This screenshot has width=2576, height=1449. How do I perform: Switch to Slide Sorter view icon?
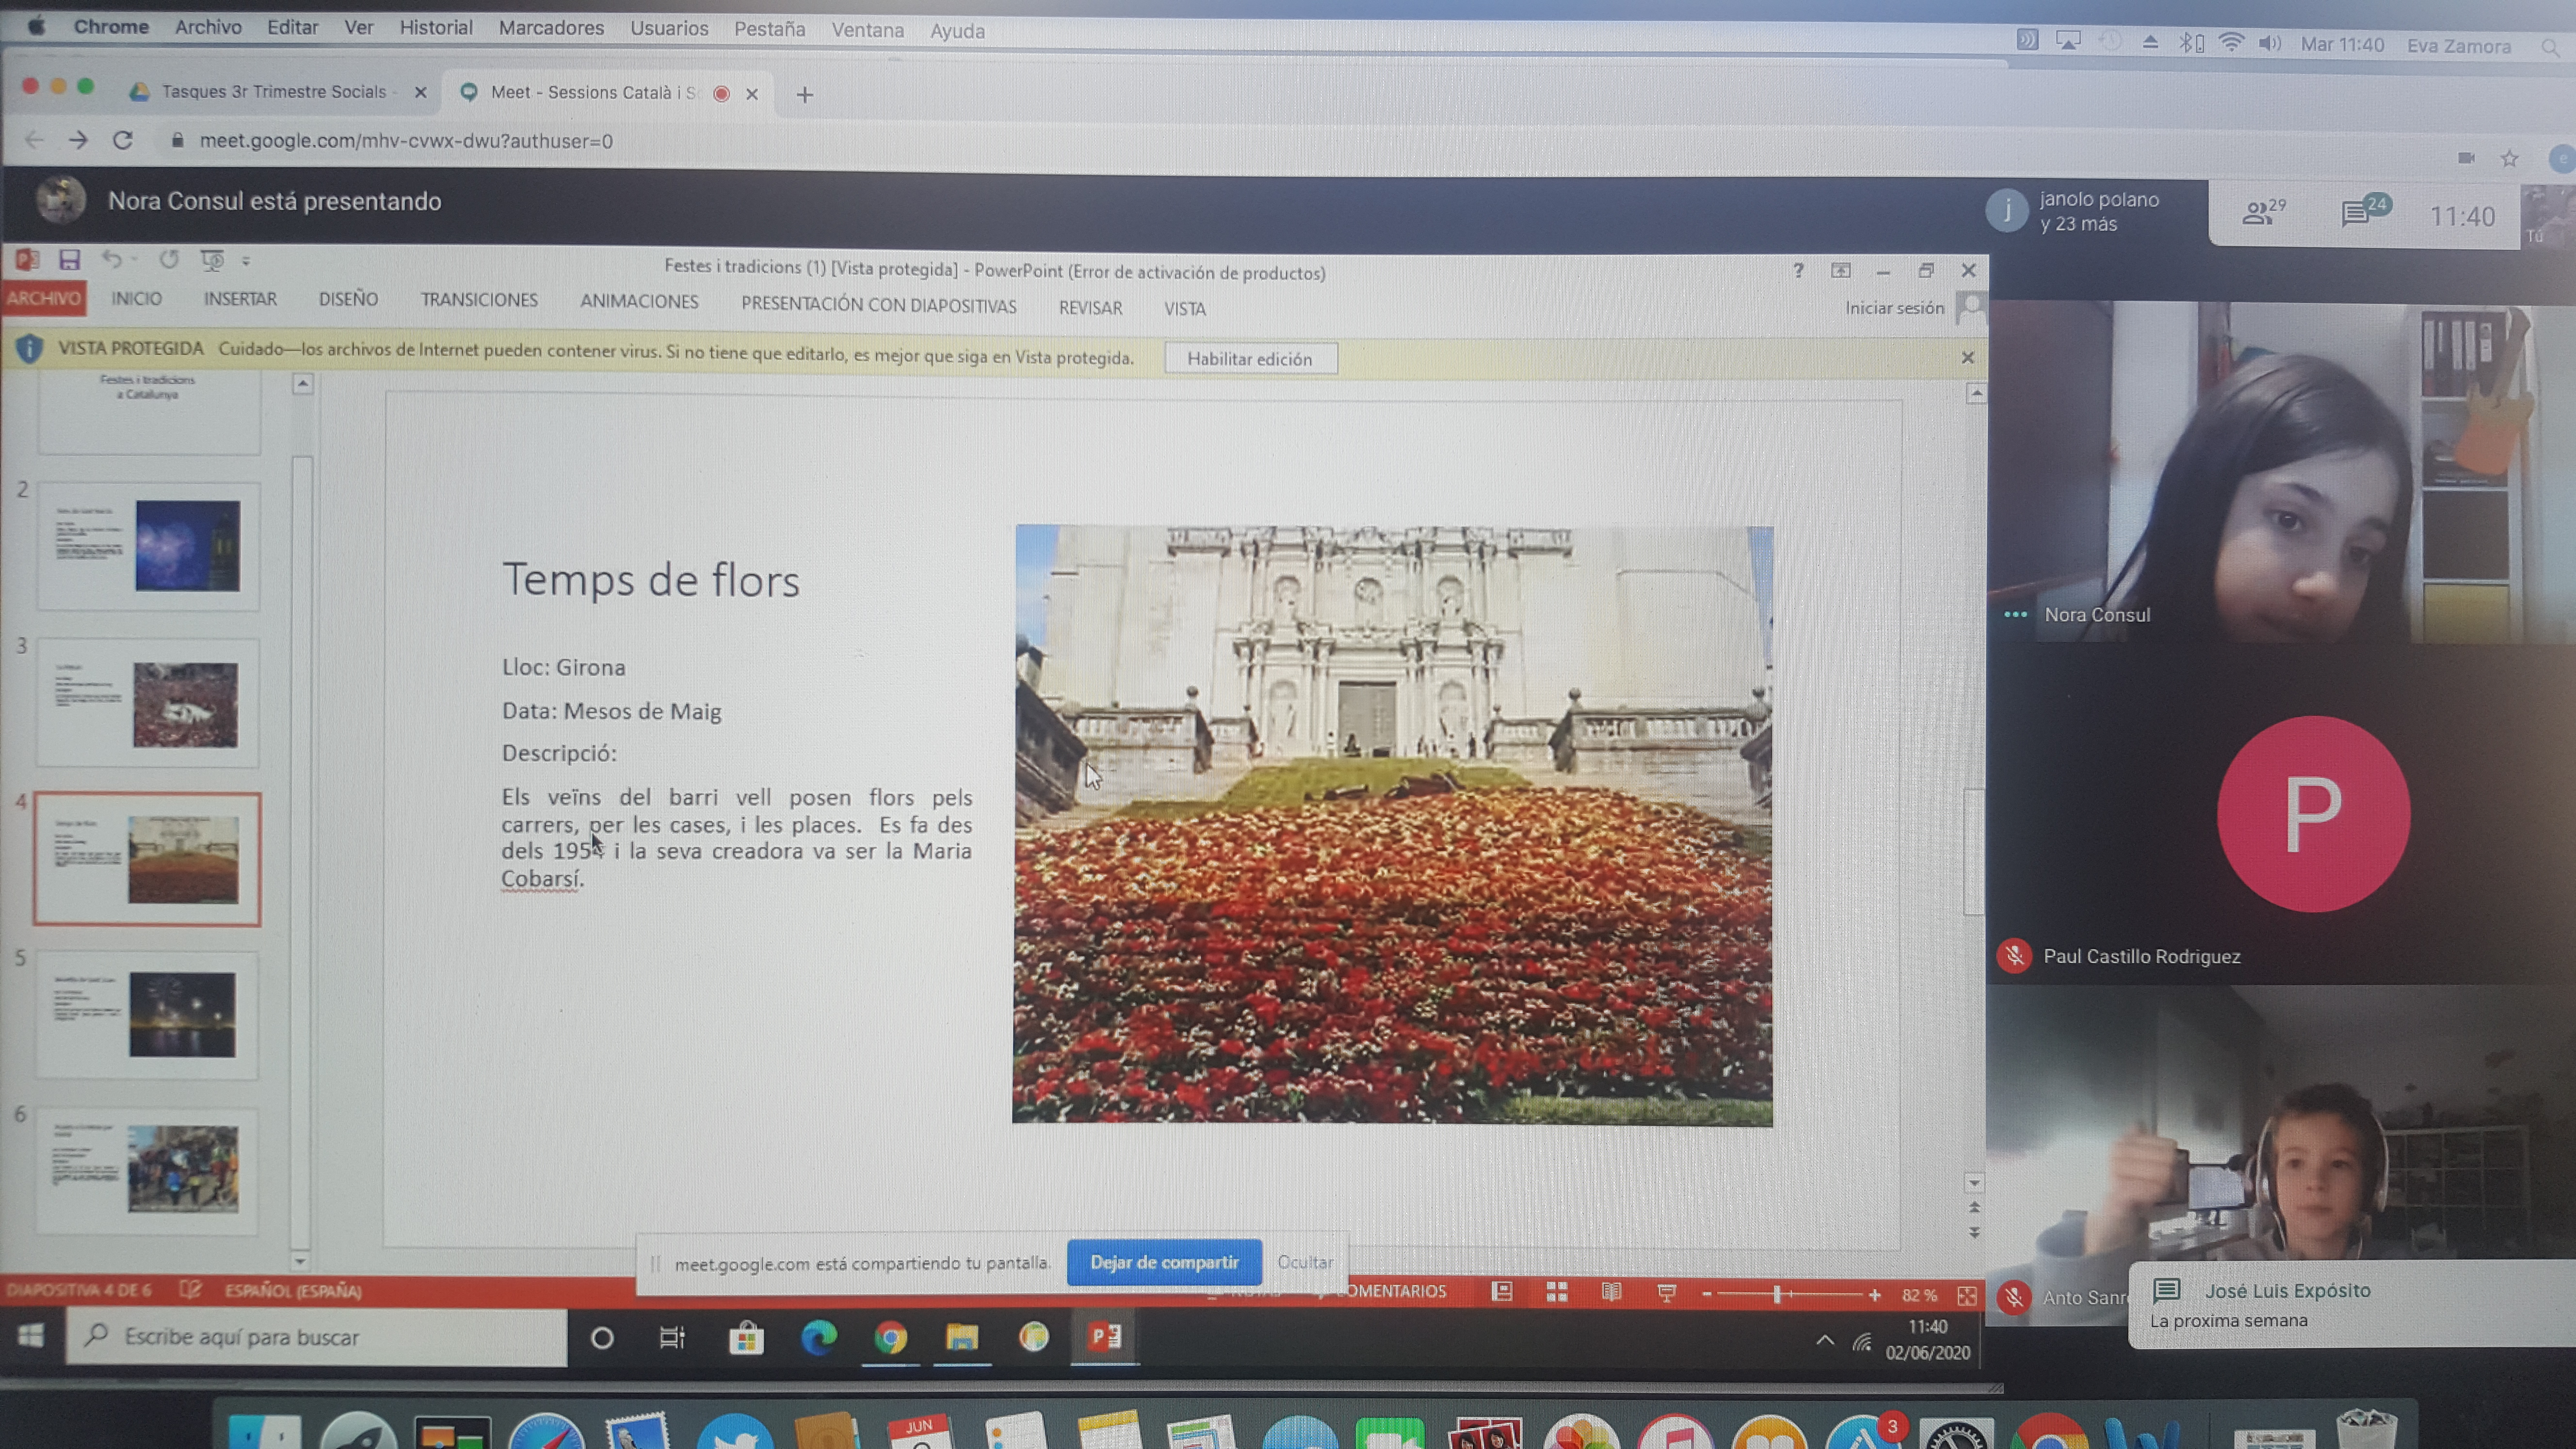tap(1557, 1292)
